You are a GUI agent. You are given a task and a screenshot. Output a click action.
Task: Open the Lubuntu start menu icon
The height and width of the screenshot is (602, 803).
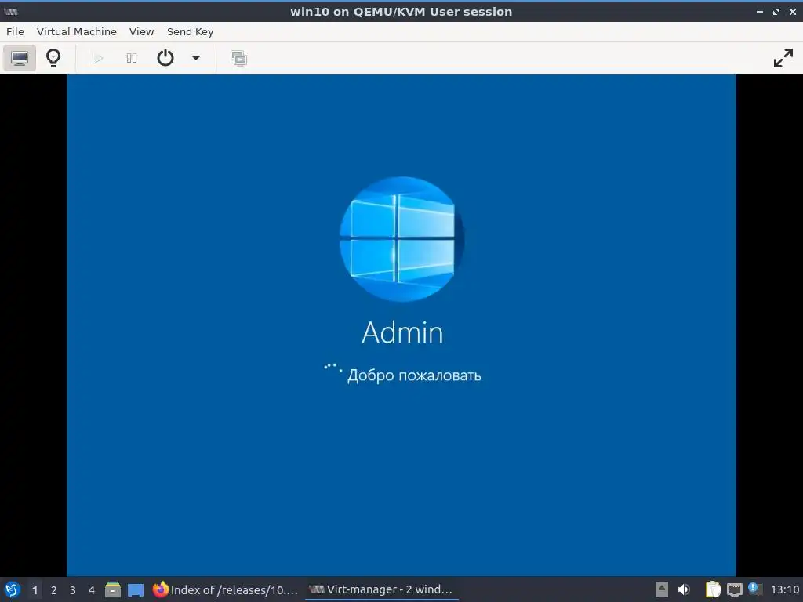pyautogui.click(x=13, y=589)
